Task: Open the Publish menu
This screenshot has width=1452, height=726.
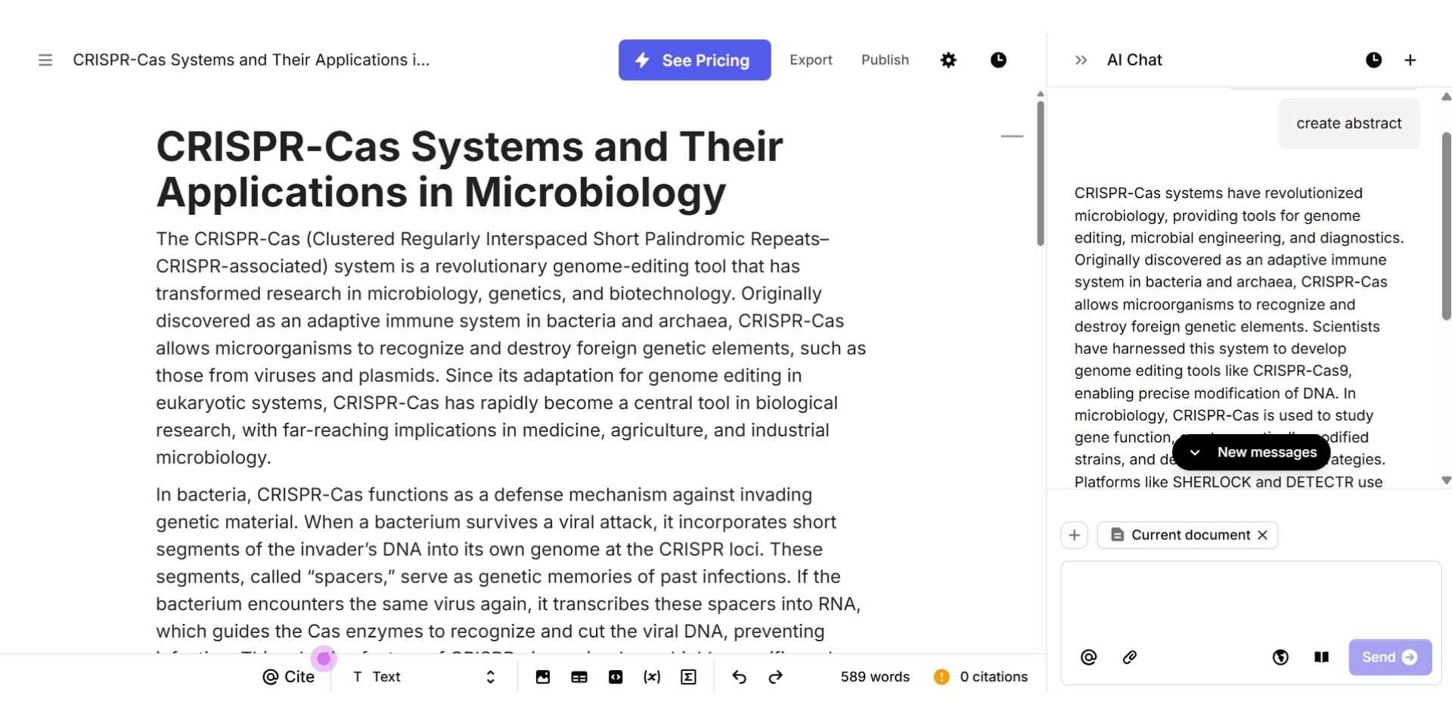Action: coord(885,60)
